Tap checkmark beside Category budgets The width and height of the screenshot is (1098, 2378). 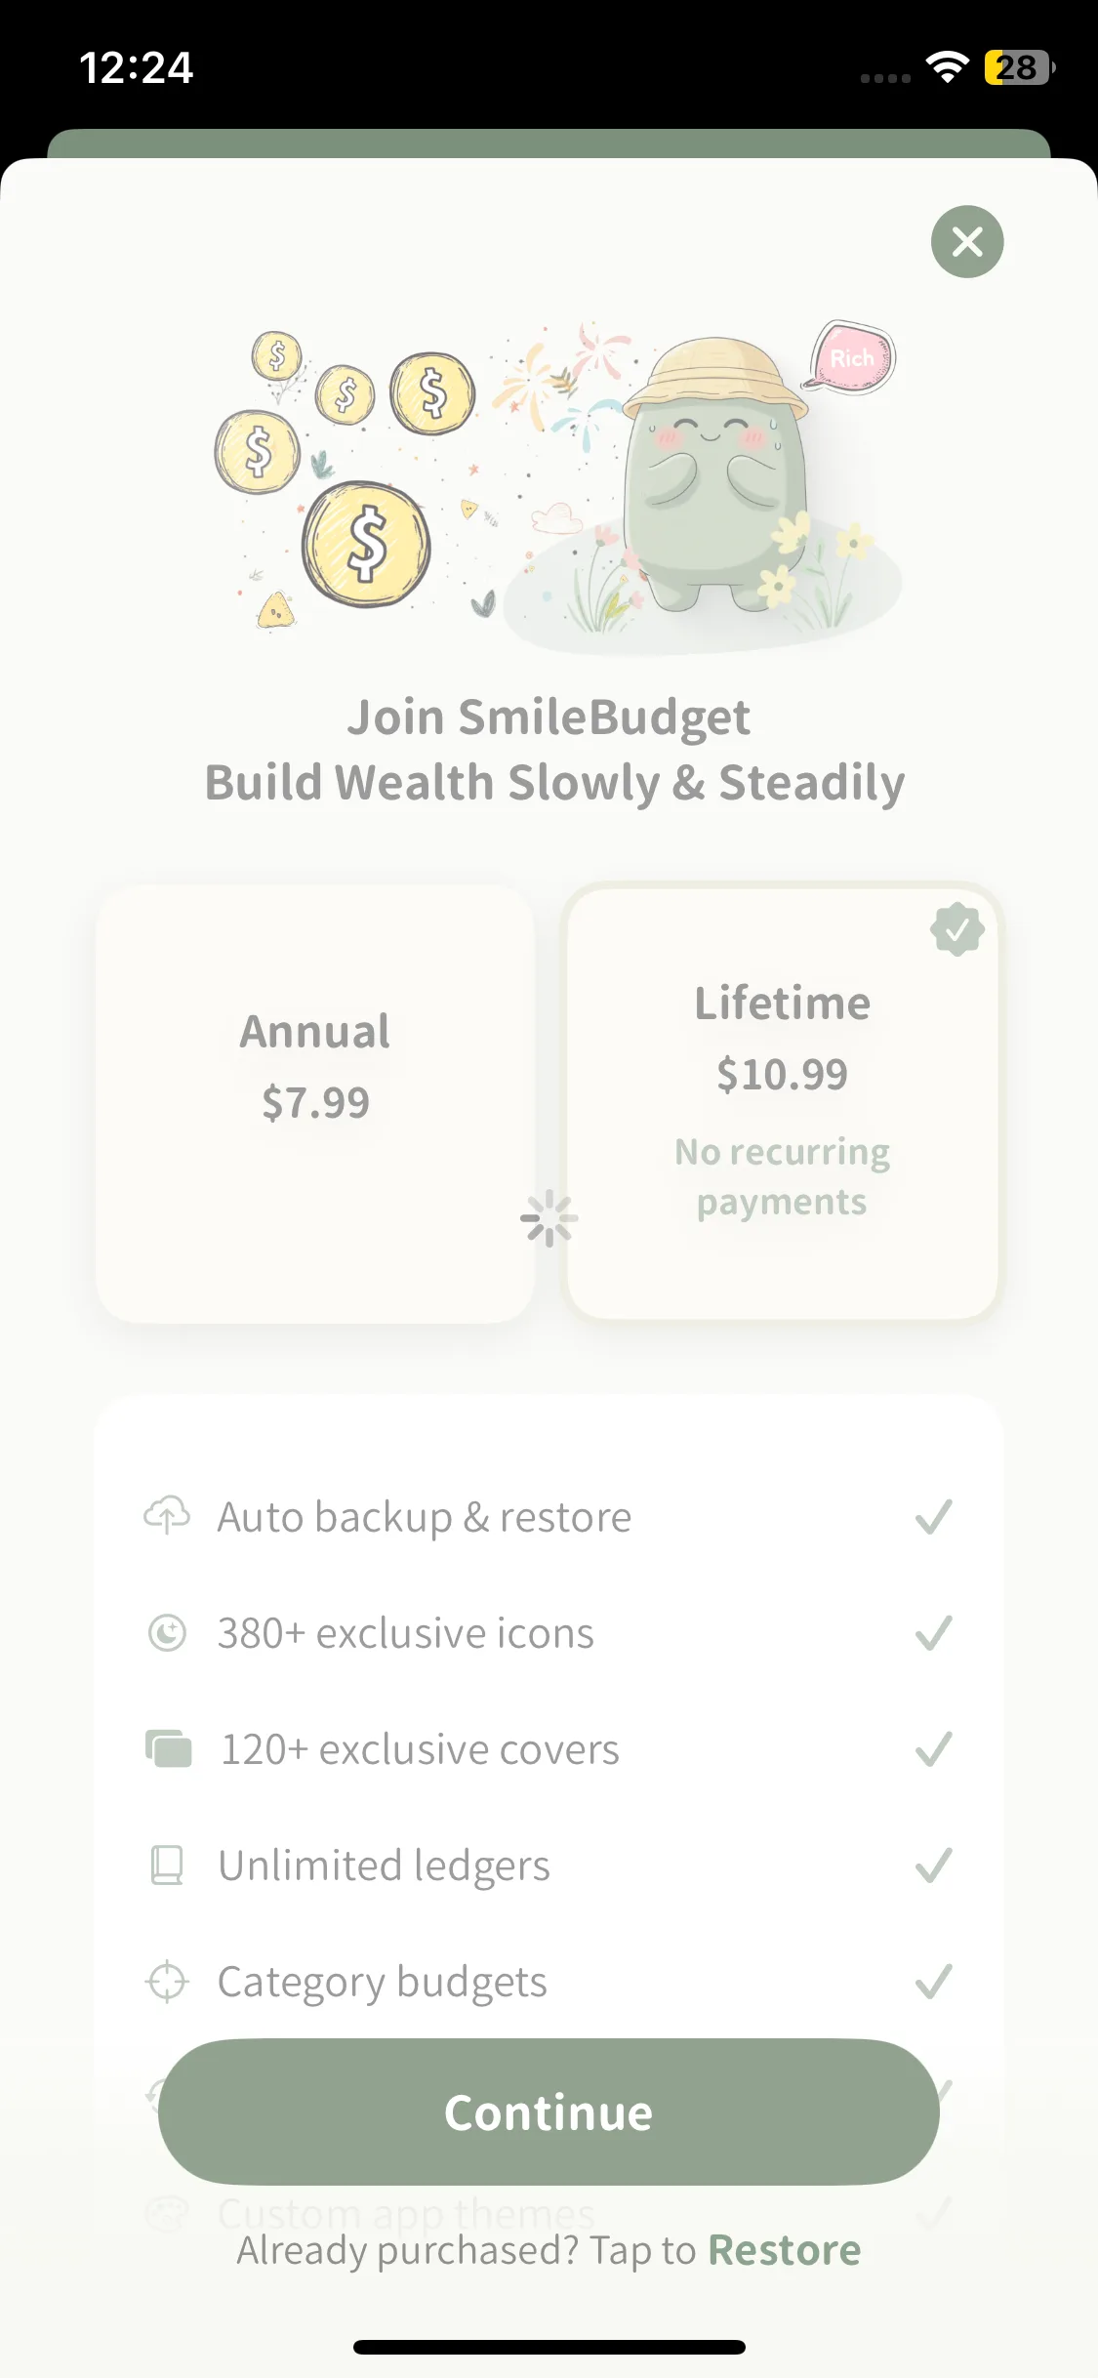click(x=933, y=1982)
